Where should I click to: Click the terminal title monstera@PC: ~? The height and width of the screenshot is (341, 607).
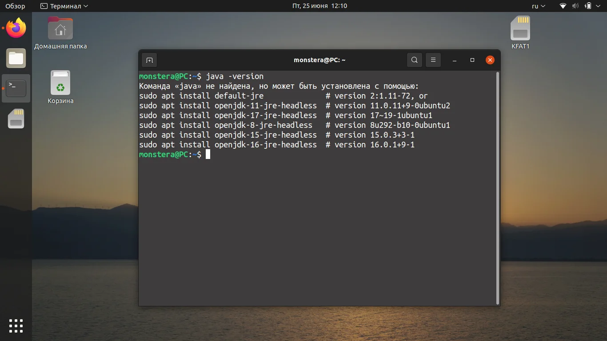click(319, 60)
